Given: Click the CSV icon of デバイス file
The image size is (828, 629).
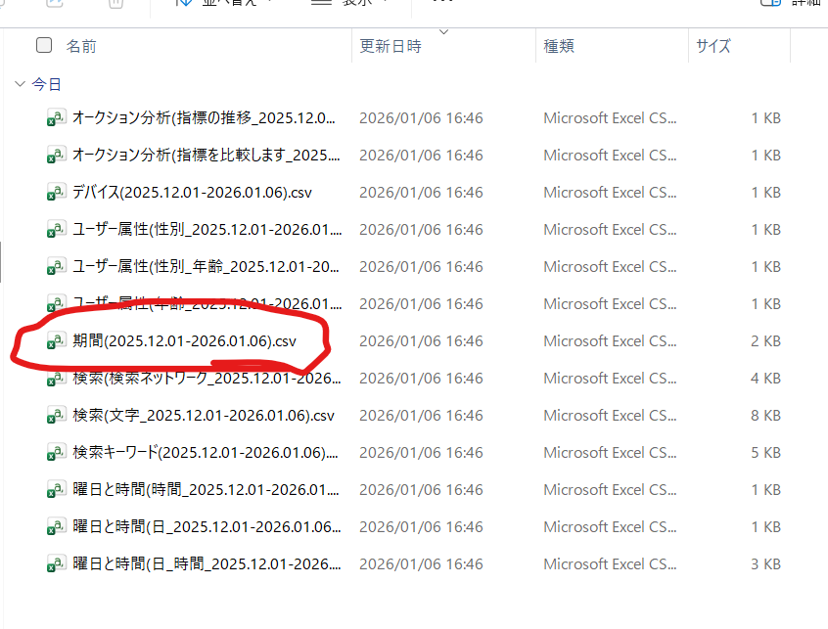Looking at the screenshot, I should click(x=56, y=193).
